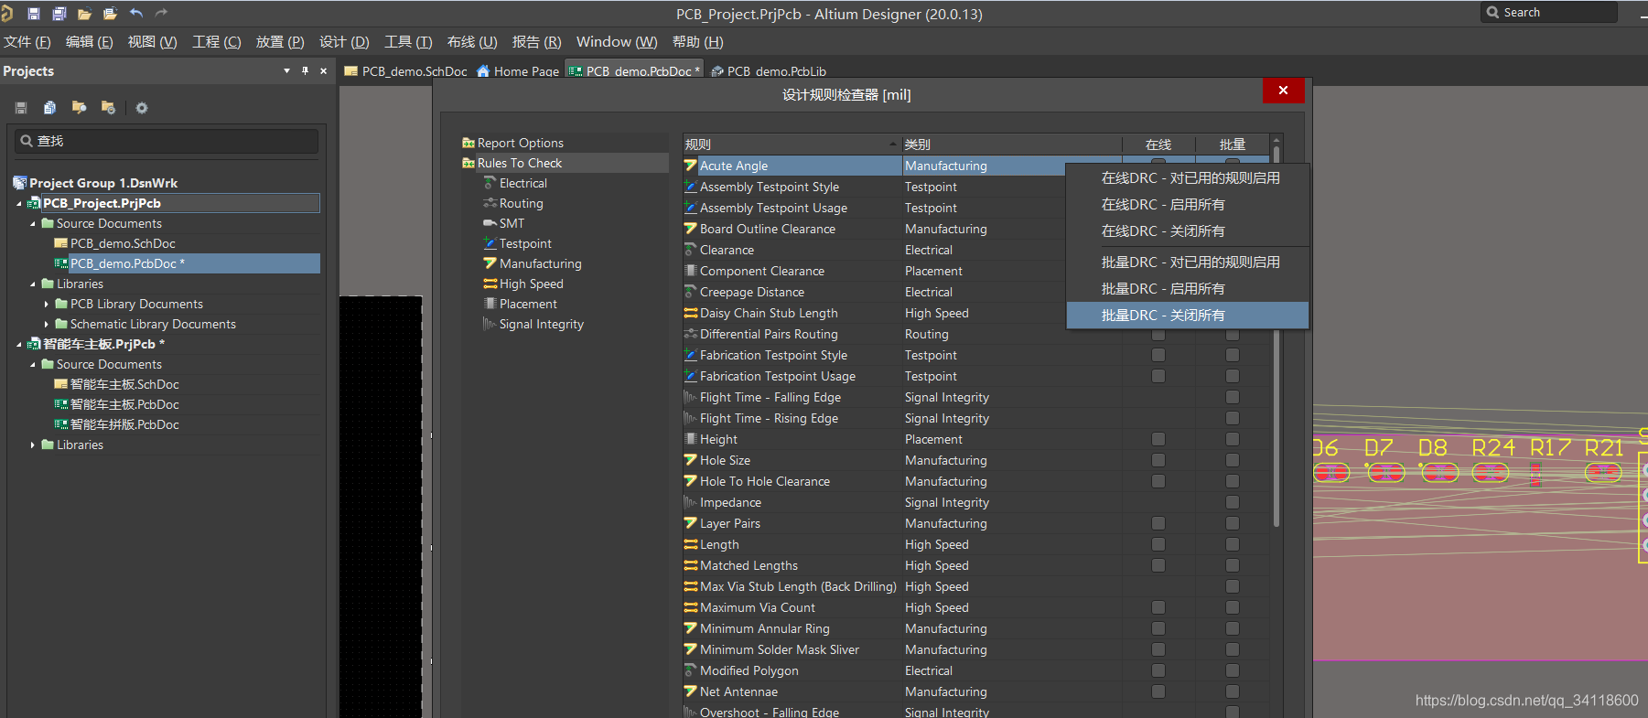Click the Signal Integrity rules category icon
Image resolution: width=1648 pixels, height=718 pixels.
(x=490, y=324)
